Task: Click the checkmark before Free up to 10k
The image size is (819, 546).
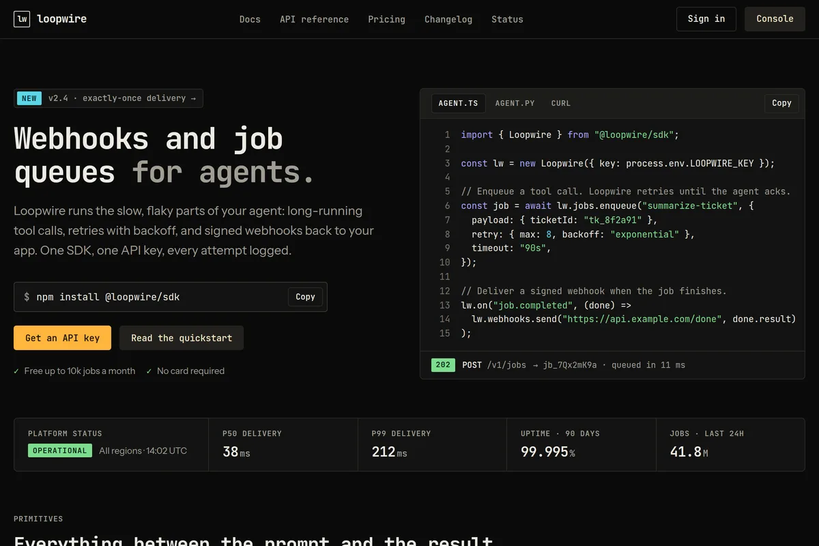Action: (16, 371)
